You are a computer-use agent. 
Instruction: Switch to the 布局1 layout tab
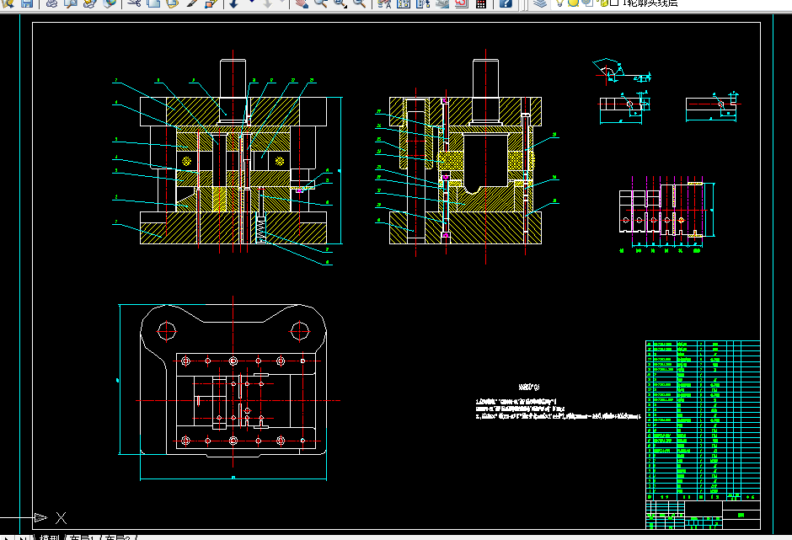81,537
